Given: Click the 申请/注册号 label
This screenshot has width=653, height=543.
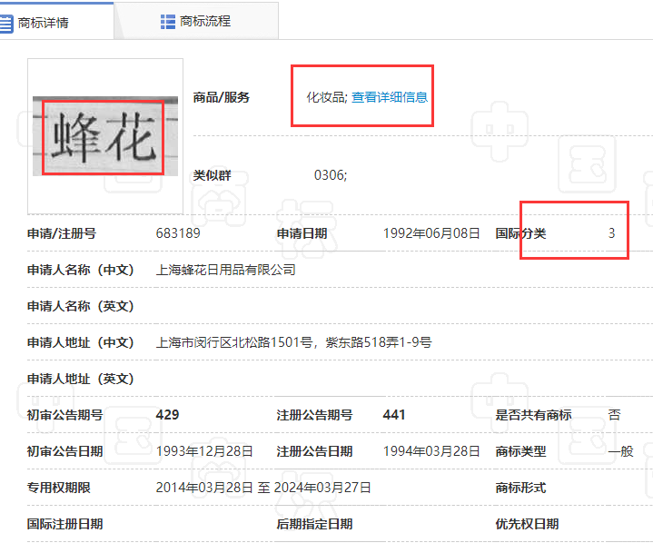Looking at the screenshot, I should point(62,233).
